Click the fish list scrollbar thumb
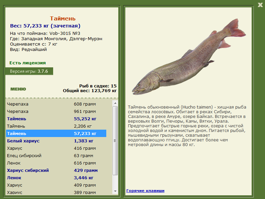Screen dimensions: 265x199 [115, 141]
